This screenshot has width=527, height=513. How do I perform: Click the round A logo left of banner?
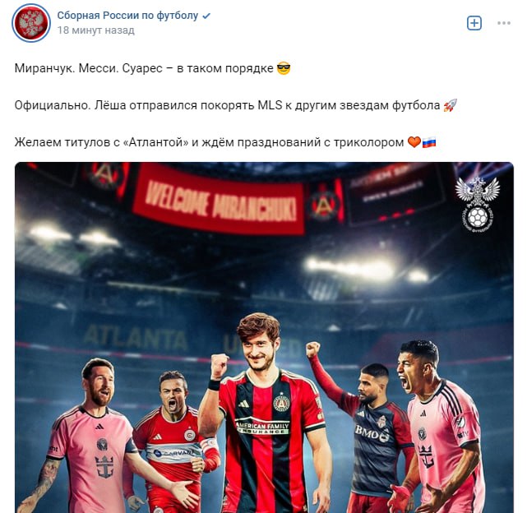click(105, 177)
